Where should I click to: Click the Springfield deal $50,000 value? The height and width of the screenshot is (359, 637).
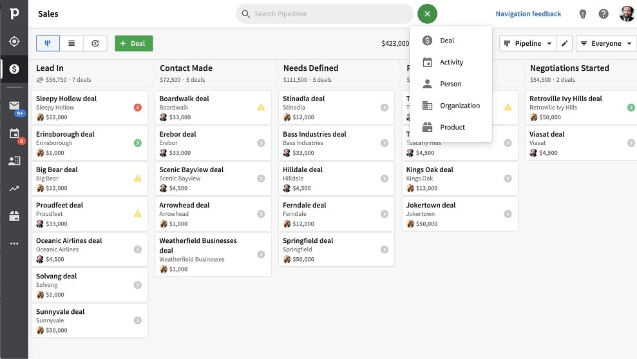click(x=303, y=259)
